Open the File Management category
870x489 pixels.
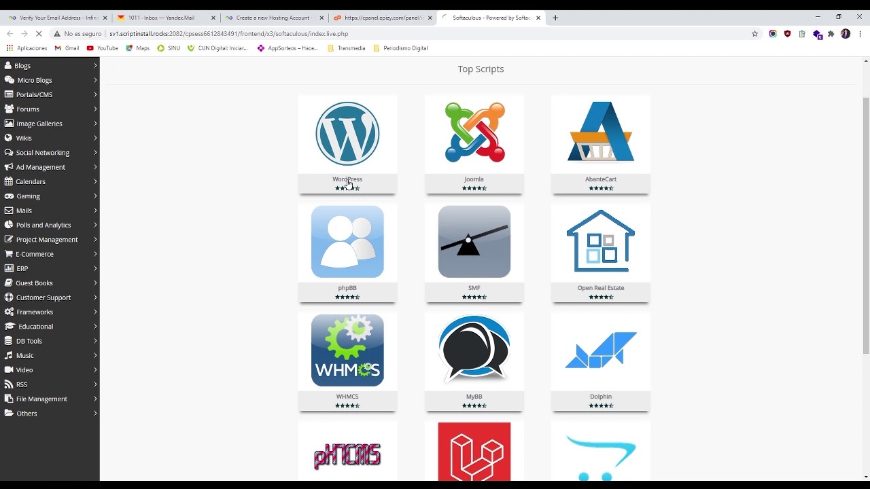pyautogui.click(x=50, y=399)
